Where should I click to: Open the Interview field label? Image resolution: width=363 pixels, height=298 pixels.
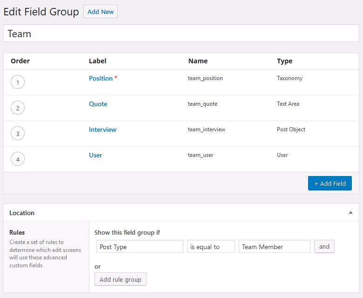[102, 129]
